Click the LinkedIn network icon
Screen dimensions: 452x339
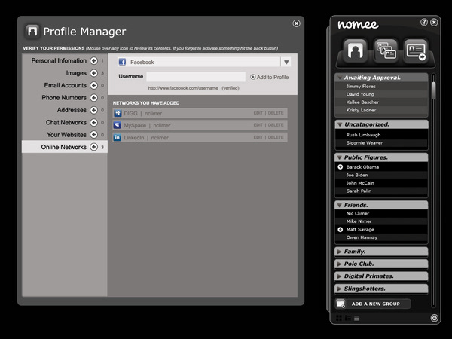tap(118, 138)
